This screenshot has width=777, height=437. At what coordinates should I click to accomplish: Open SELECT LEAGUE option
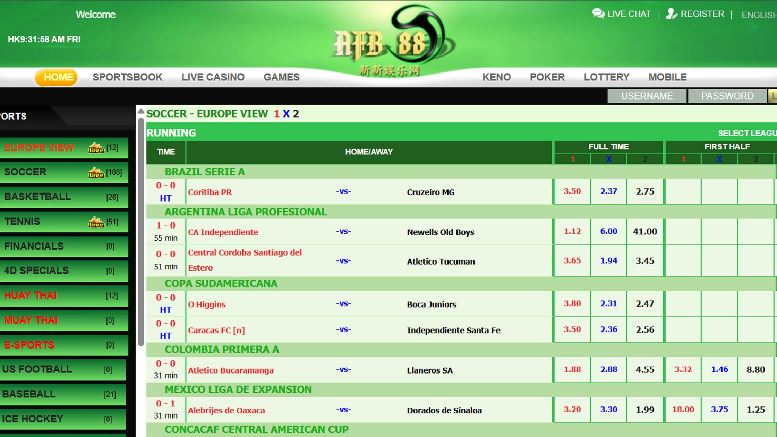pyautogui.click(x=747, y=133)
